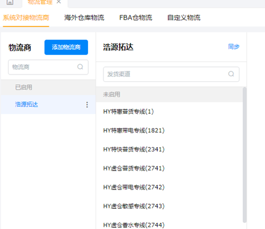265x229 pixels.
Task: Close the 物流管理 tab
Action: (x=59, y=2)
